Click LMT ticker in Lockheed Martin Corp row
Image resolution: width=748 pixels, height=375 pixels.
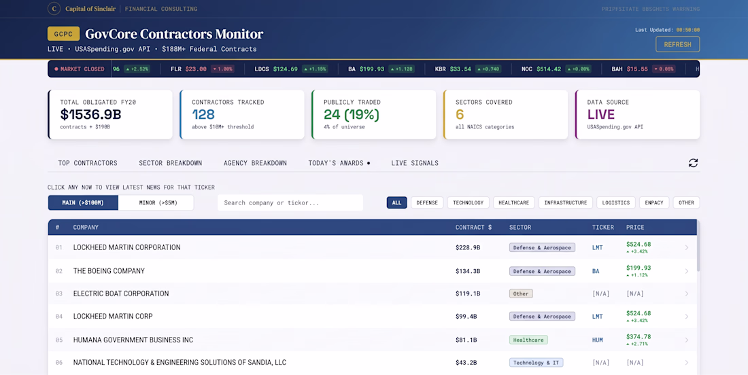click(x=597, y=317)
